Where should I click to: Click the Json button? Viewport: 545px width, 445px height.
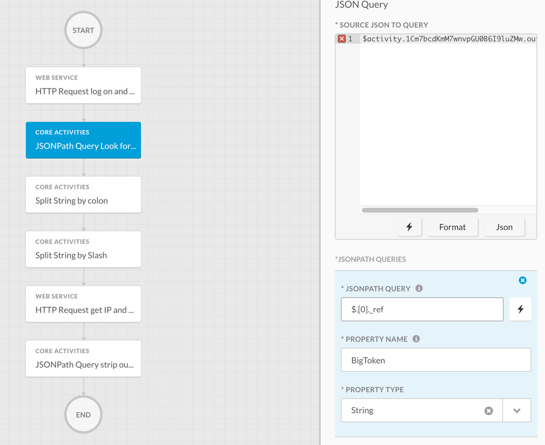504,227
